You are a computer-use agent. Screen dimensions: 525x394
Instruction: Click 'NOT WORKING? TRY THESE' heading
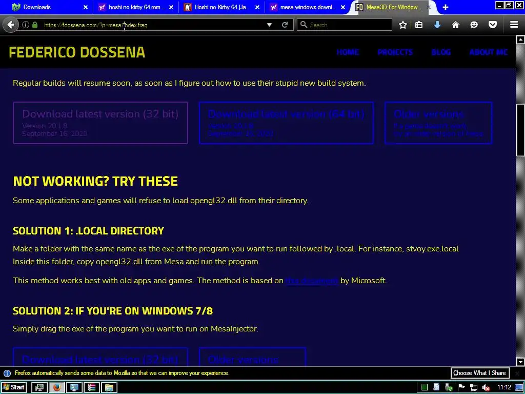[x=95, y=181]
